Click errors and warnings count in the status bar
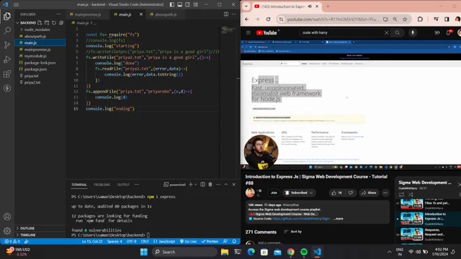The width and height of the screenshot is (461, 259). pyautogui.click(x=12, y=241)
